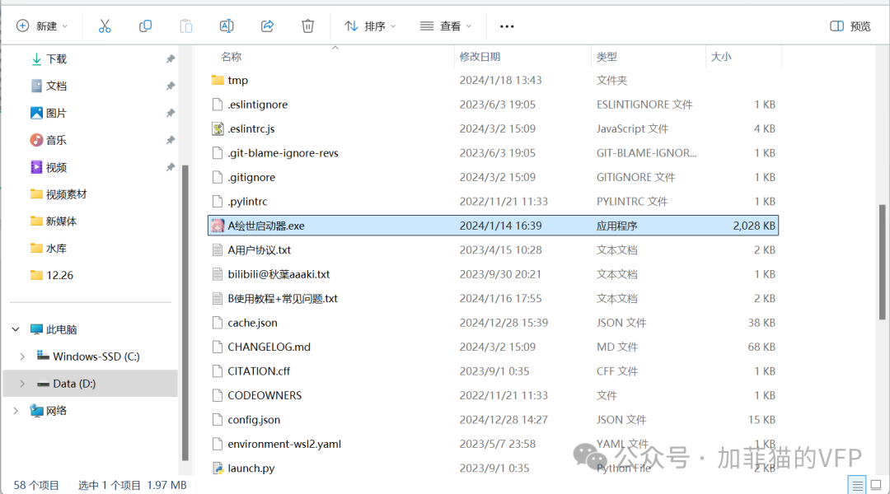Viewport: 890px width, 494px height.
Task: Click pin icon beside 视频
Action: pyautogui.click(x=171, y=167)
